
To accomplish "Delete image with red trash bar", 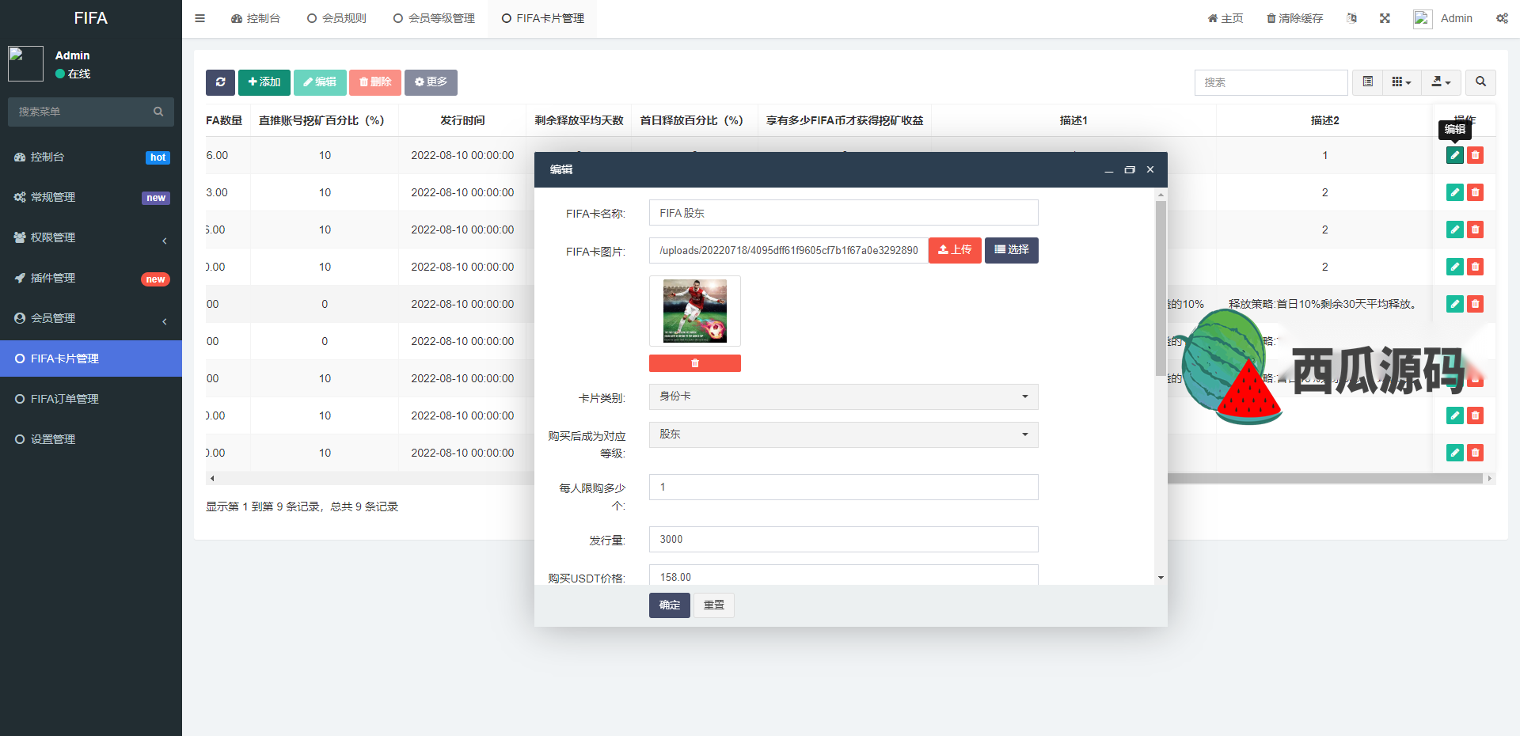I will pos(695,363).
